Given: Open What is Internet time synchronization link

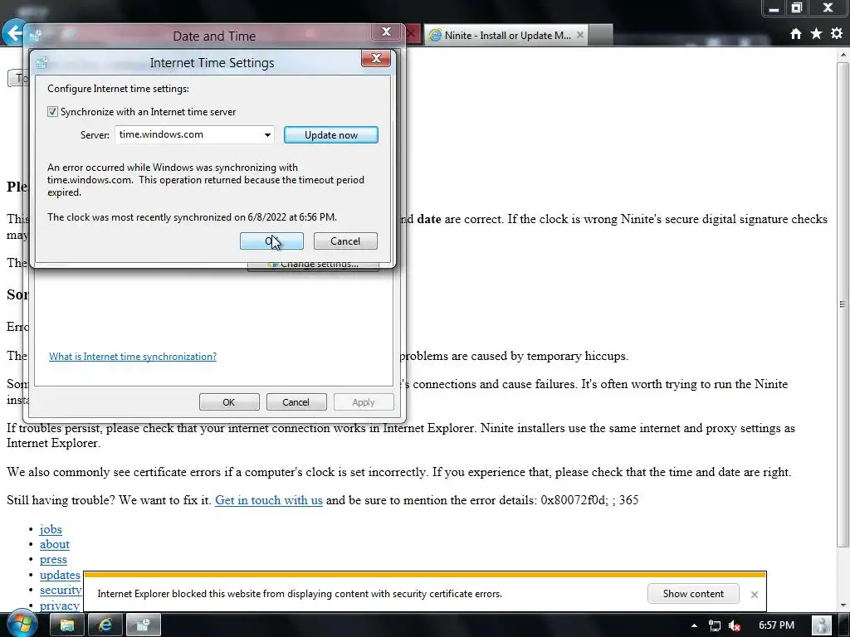Looking at the screenshot, I should point(133,357).
